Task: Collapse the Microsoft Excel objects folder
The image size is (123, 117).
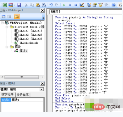Action: (7, 27)
